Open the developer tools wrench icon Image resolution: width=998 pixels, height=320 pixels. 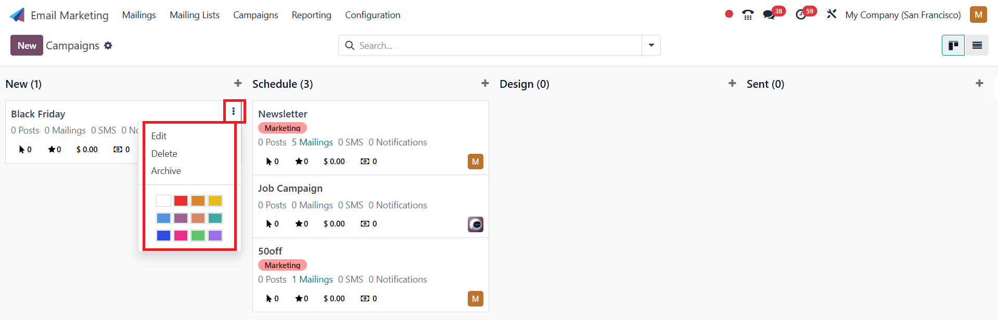pos(831,14)
